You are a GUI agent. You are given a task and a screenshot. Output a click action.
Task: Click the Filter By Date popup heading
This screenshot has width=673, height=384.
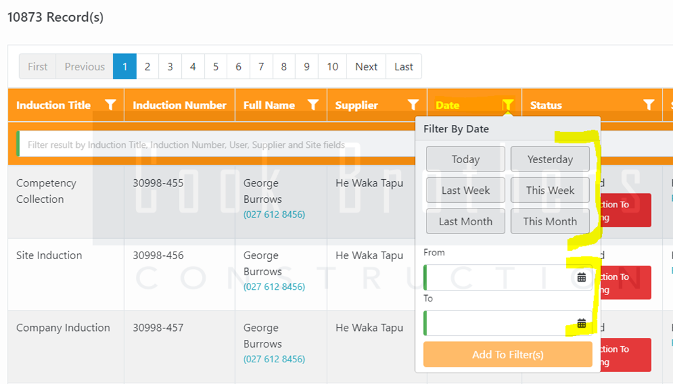click(x=456, y=129)
